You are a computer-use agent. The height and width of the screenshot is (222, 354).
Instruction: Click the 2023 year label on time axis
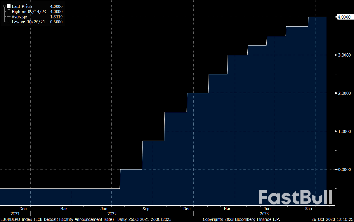264,214
